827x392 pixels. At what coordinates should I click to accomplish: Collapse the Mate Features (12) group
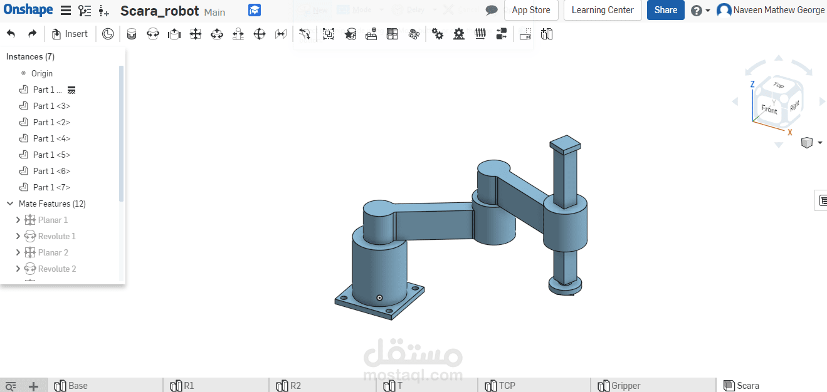coord(10,204)
